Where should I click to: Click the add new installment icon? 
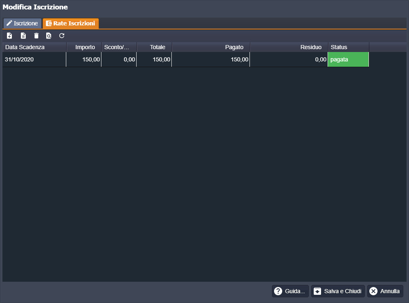[9, 36]
